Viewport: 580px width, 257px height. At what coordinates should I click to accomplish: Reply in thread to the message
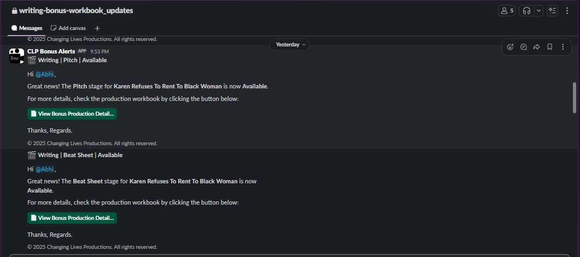point(523,47)
